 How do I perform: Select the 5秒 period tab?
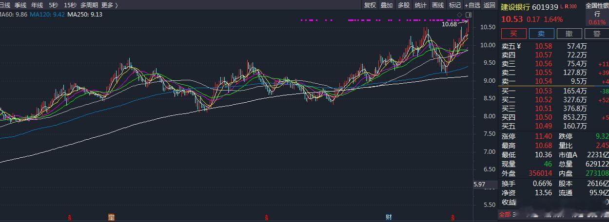[x=53, y=5]
